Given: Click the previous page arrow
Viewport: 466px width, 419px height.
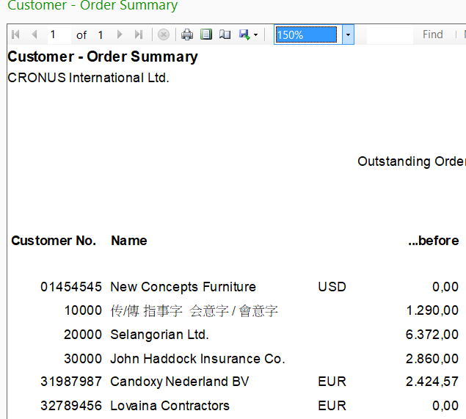Looking at the screenshot, I should pyautogui.click(x=34, y=34).
